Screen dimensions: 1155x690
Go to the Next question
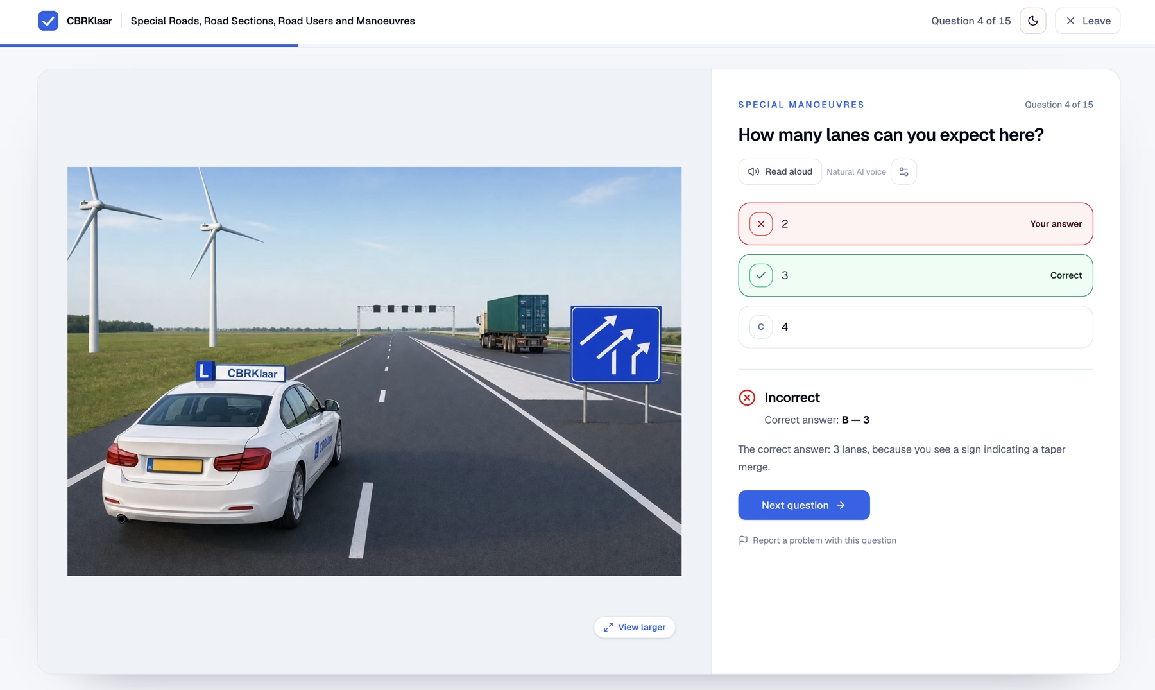[804, 505]
